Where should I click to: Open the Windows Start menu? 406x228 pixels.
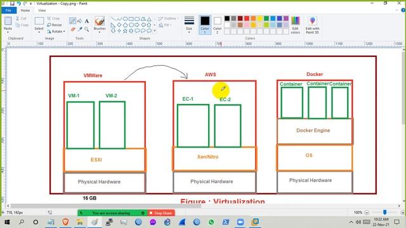point(7,222)
